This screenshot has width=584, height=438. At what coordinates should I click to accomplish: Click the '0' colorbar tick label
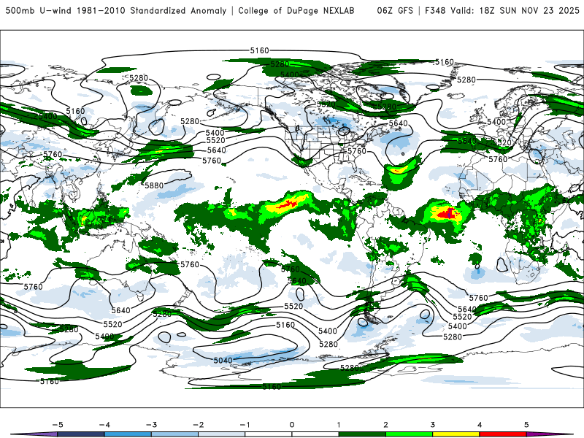point(291,425)
